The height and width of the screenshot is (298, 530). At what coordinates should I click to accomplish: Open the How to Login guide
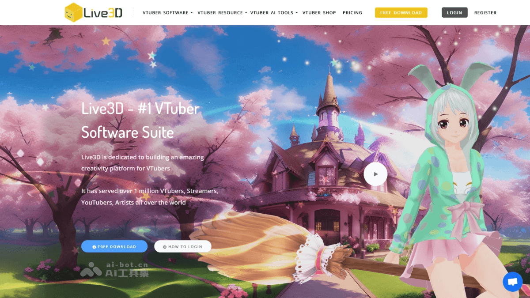(182, 246)
